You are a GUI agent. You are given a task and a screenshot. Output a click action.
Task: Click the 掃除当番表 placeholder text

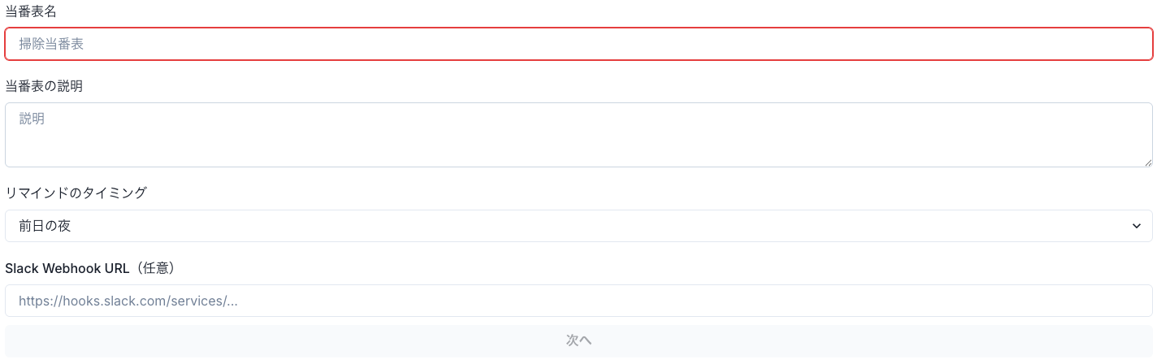pyautogui.click(x=52, y=44)
